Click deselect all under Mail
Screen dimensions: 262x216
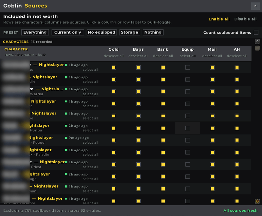(212, 56)
